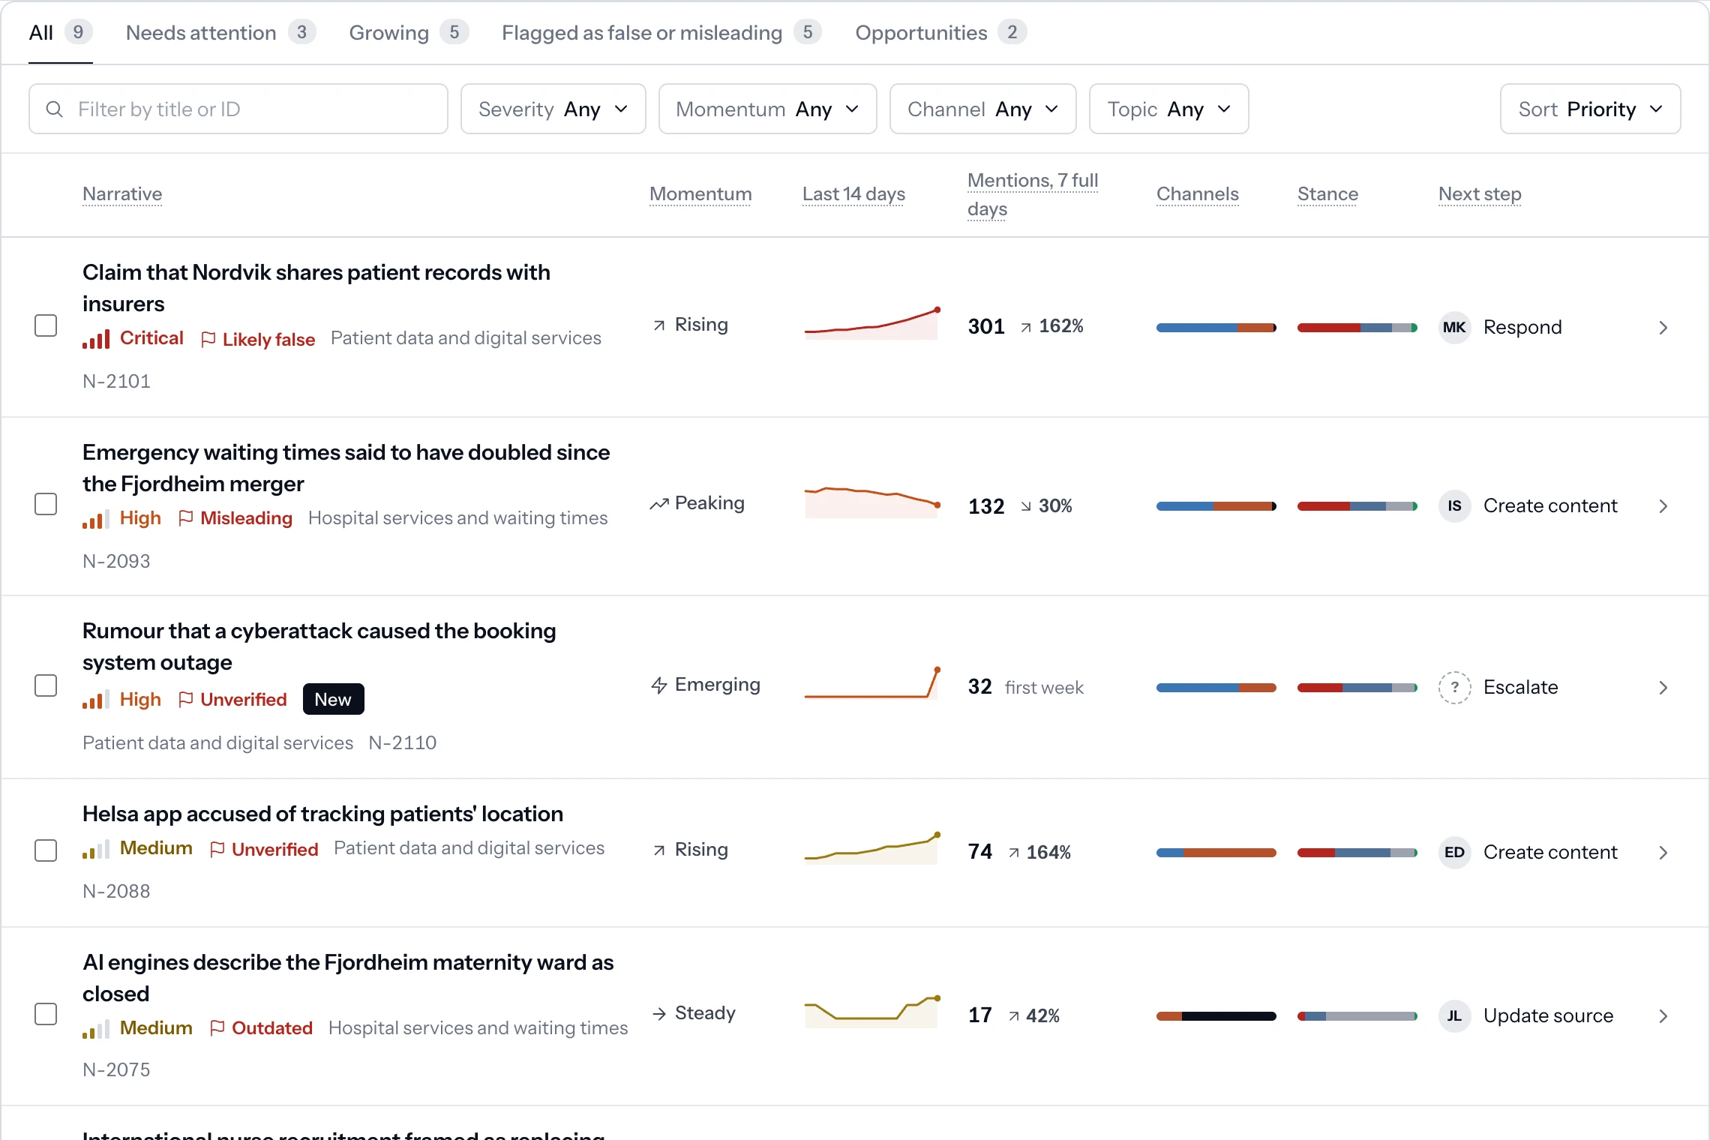Click the Emerging lightning bolt icon

pyautogui.click(x=658, y=685)
